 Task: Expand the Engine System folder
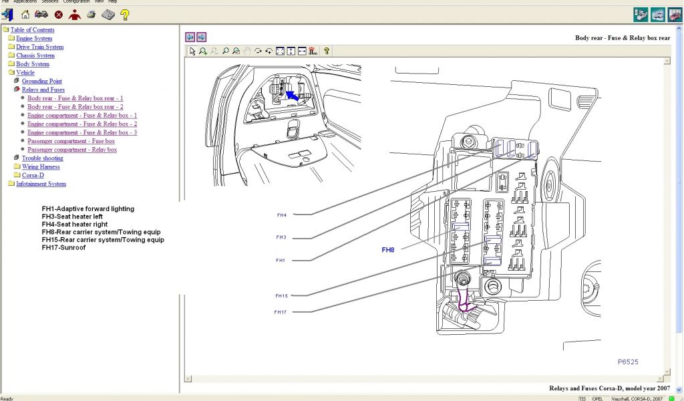click(34, 39)
